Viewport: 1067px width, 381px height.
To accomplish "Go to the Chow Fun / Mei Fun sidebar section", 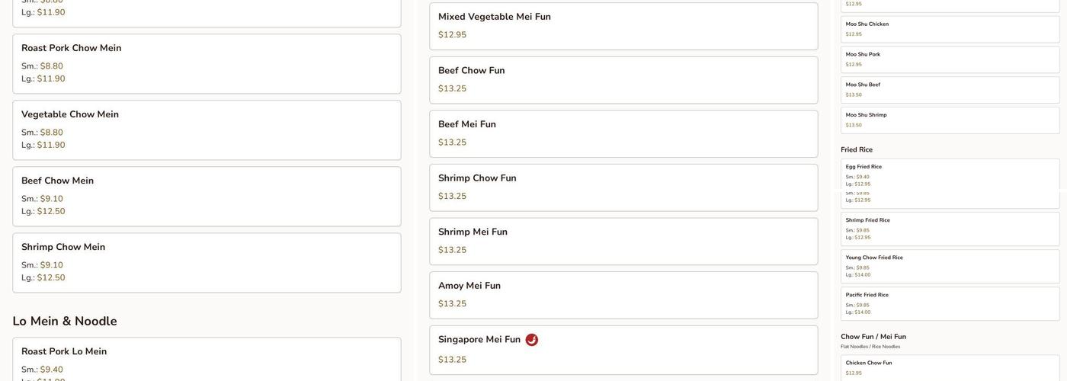I will [x=873, y=337].
